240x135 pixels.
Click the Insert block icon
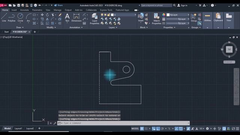point(141,17)
